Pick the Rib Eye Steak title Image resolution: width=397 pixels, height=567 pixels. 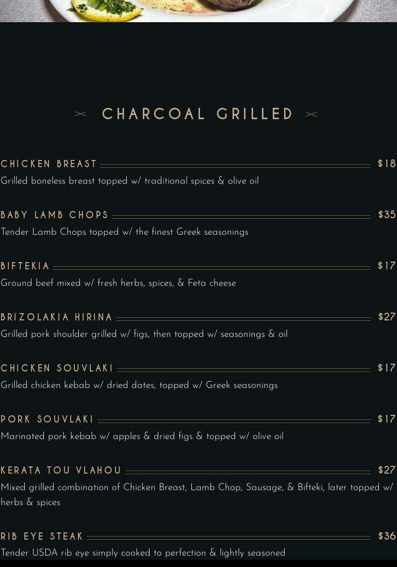pyautogui.click(x=42, y=537)
